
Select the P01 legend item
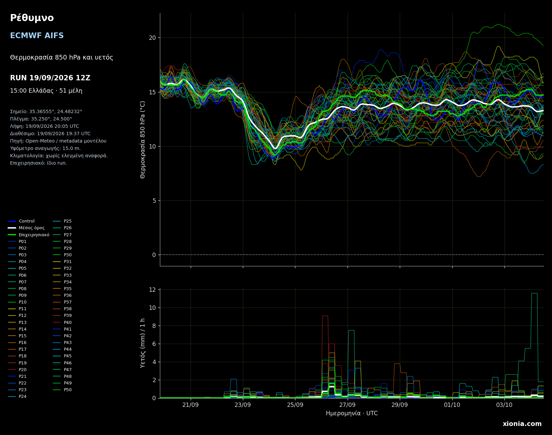(17, 242)
